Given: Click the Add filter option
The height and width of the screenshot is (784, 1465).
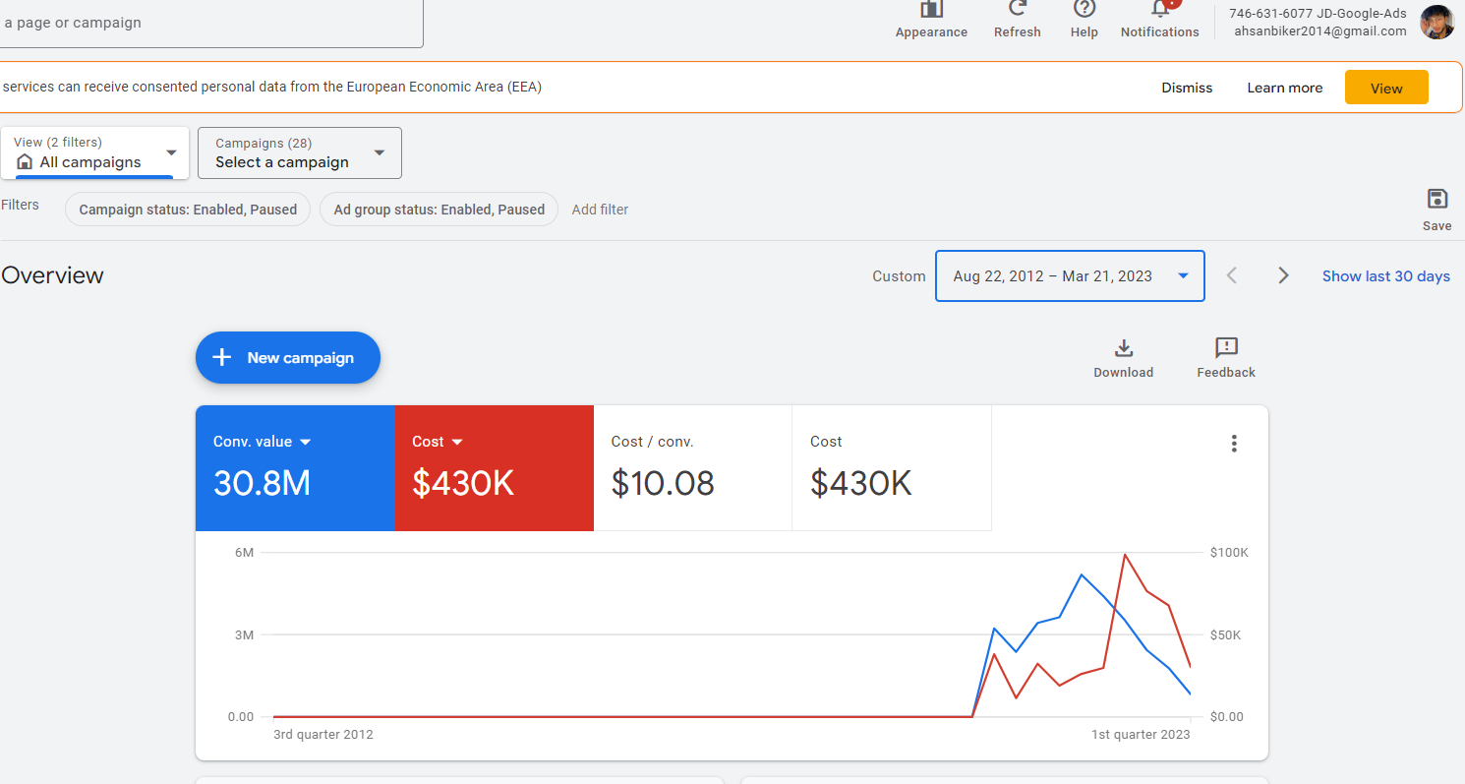Looking at the screenshot, I should point(600,210).
